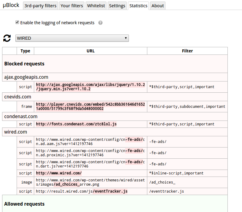242x212 pixels.
Task: Click the http://www.wired.com/ inline script URL
Action: [x=59, y=173]
